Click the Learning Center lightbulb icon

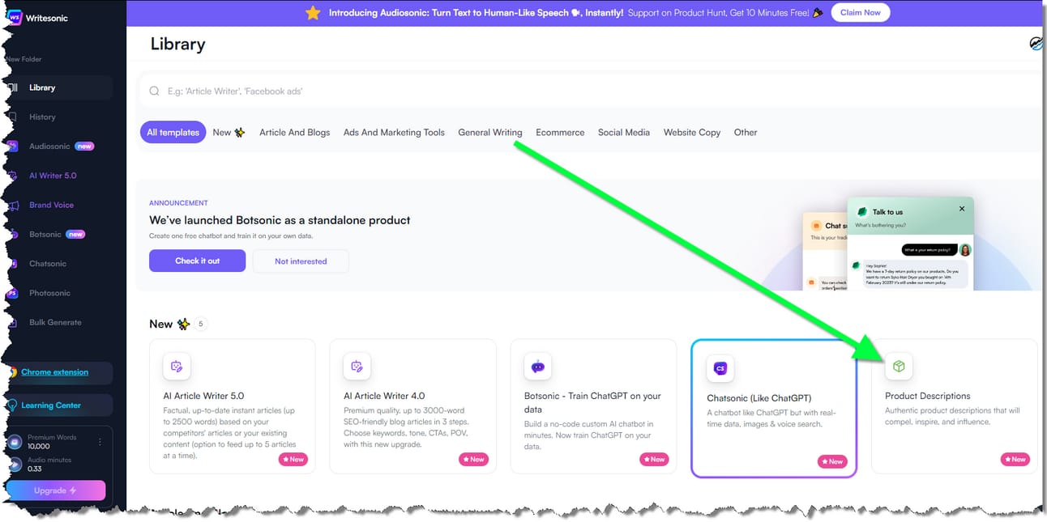[12, 405]
